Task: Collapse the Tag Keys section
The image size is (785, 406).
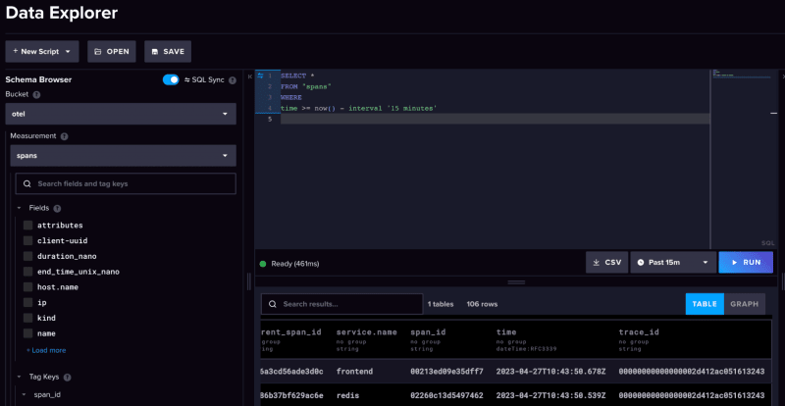Action: click(19, 377)
